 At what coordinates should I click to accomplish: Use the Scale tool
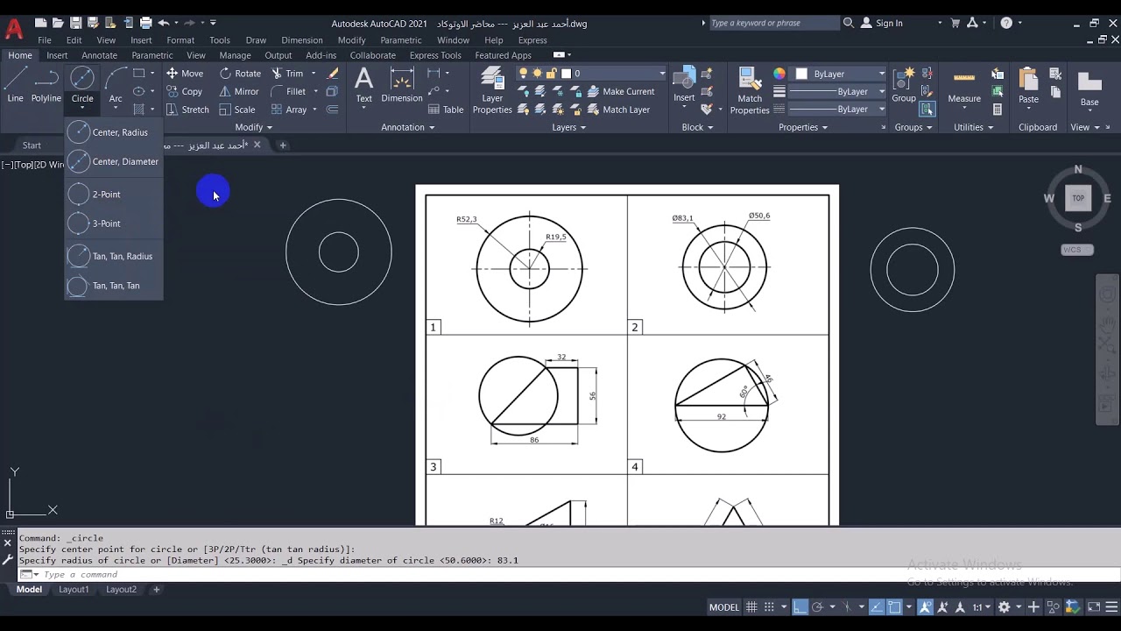point(237,110)
